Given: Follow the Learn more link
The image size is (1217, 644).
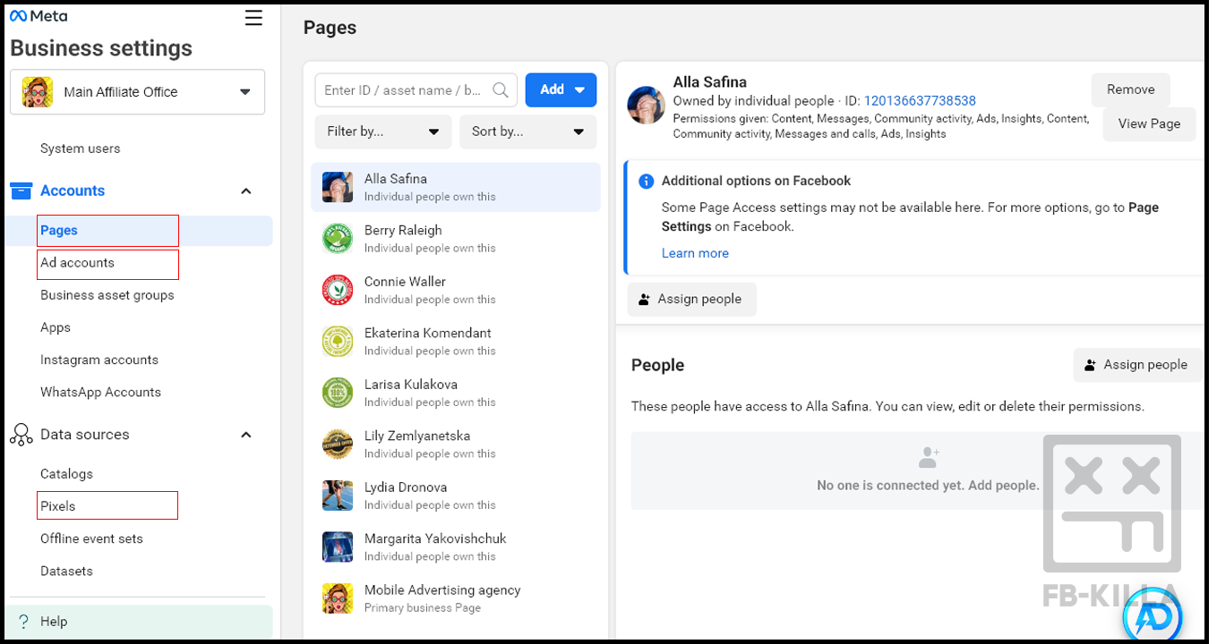Looking at the screenshot, I should 695,253.
